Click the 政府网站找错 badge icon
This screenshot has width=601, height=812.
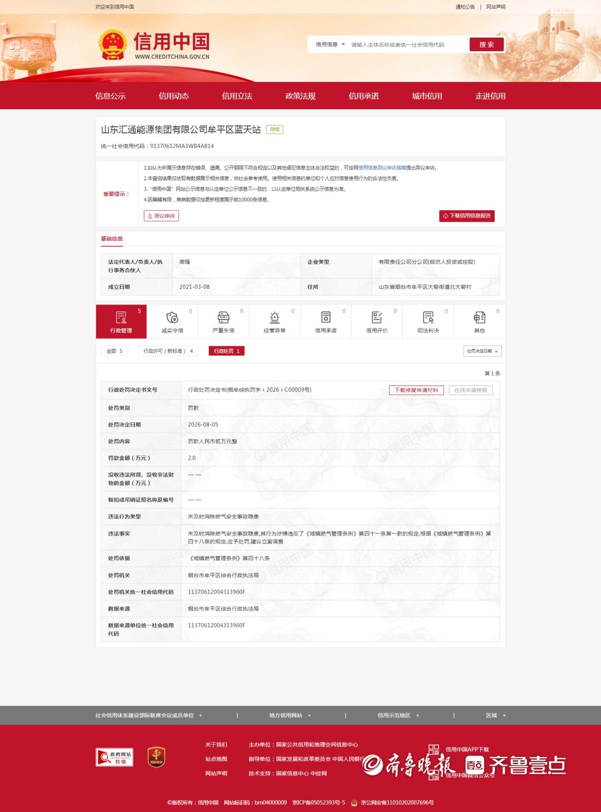tap(115, 757)
